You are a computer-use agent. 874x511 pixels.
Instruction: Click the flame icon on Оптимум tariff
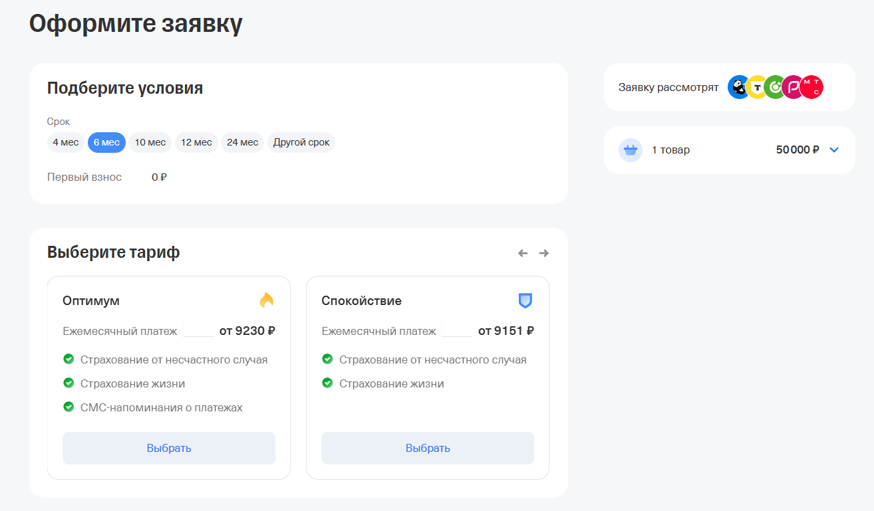click(267, 300)
